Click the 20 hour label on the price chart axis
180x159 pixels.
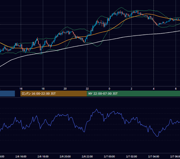(65, 89)
